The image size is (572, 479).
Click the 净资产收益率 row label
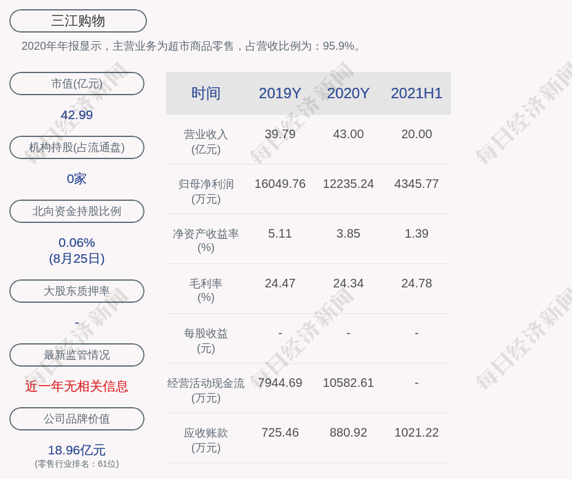tap(206, 241)
